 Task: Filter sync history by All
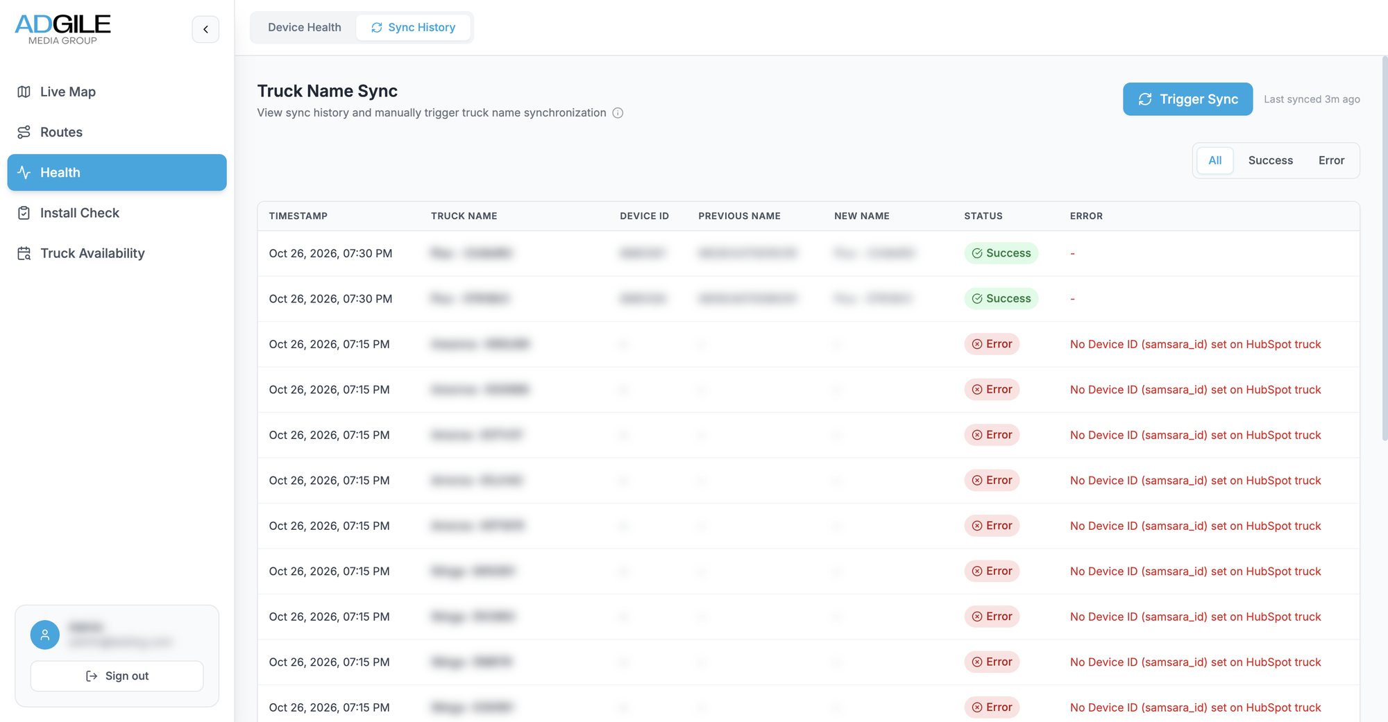coord(1214,160)
